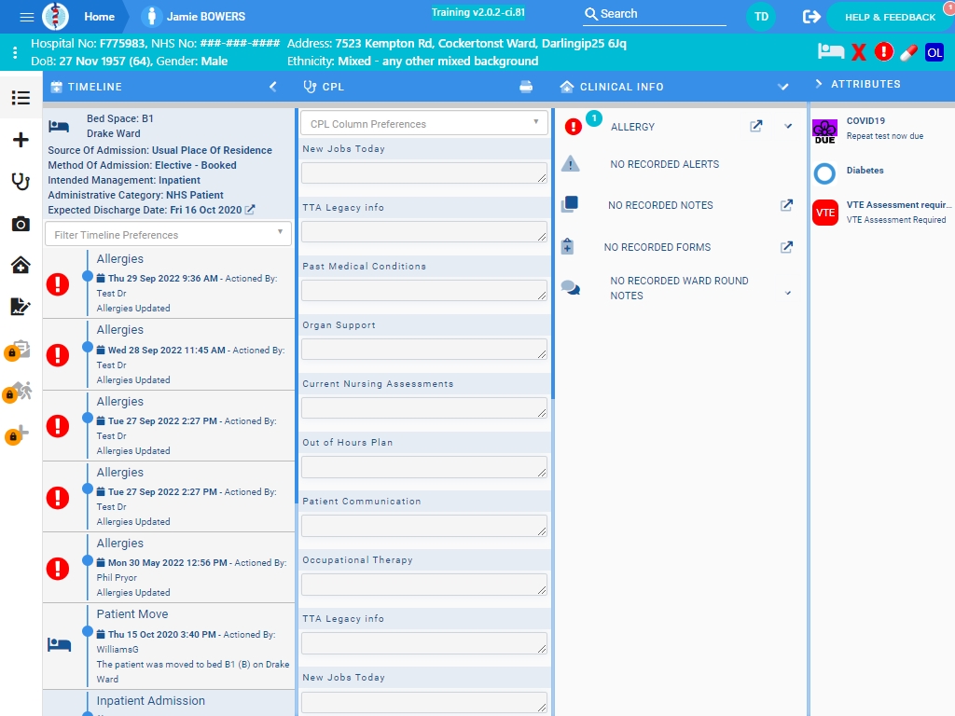Click the locked walking person sidebar icon
Screen dimensions: 955x716
click(19, 392)
